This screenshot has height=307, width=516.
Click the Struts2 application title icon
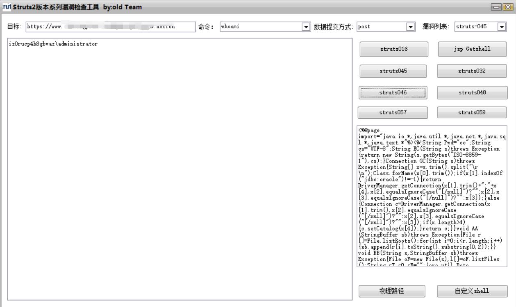[x=7, y=7]
